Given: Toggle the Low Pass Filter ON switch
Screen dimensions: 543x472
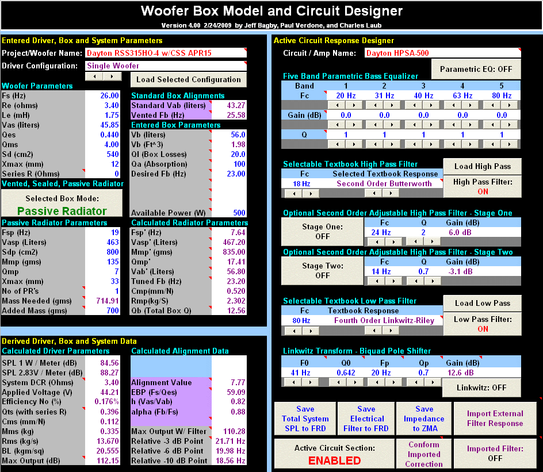Looking at the screenshot, I should point(483,324).
